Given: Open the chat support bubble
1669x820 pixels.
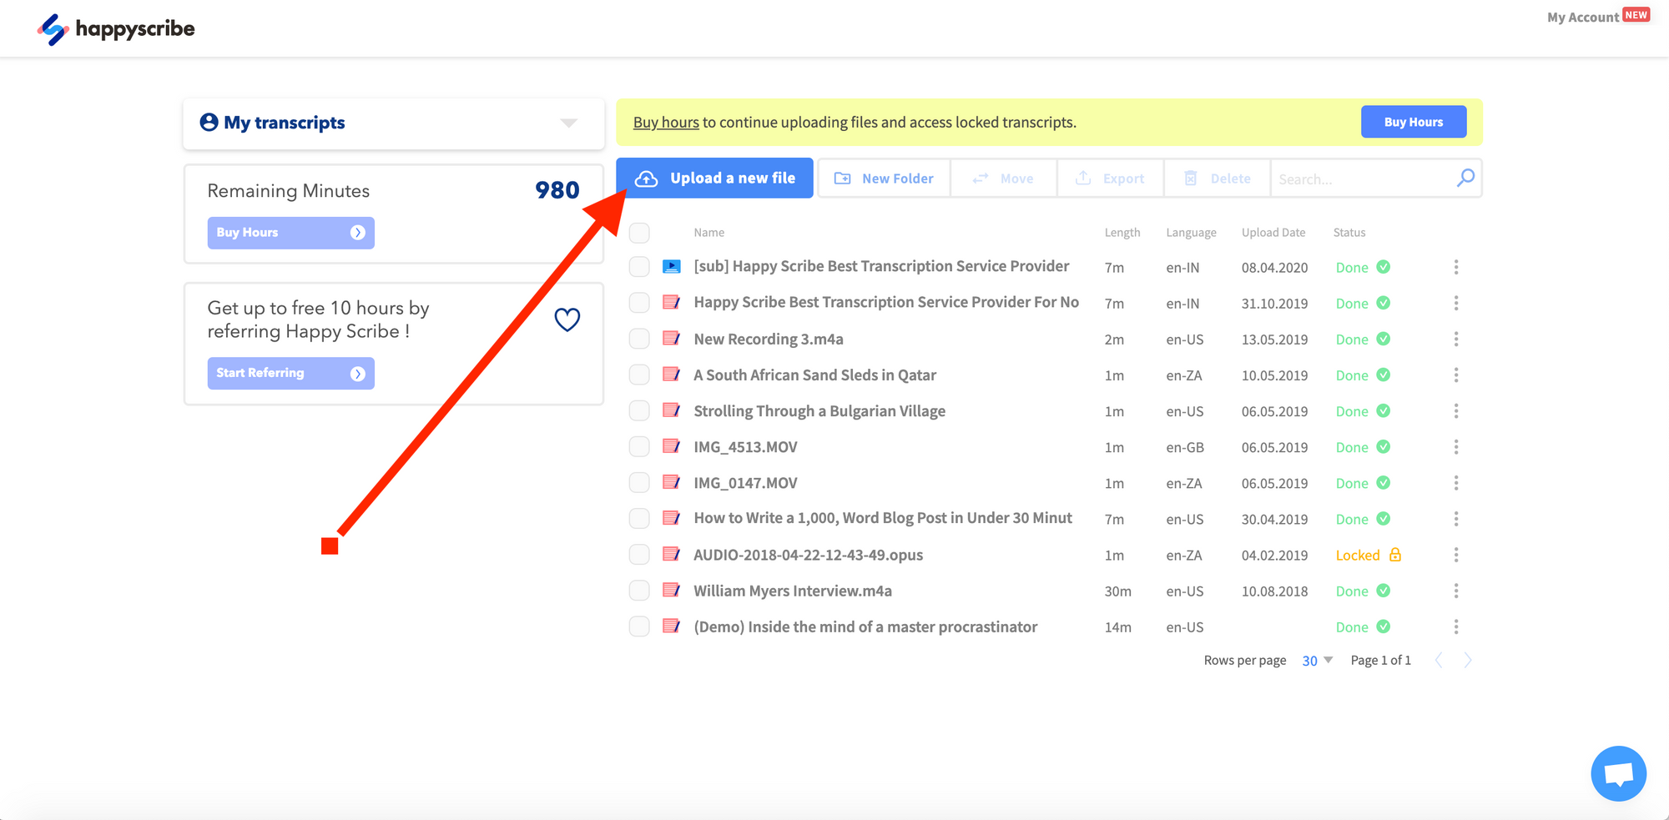Looking at the screenshot, I should point(1617,773).
